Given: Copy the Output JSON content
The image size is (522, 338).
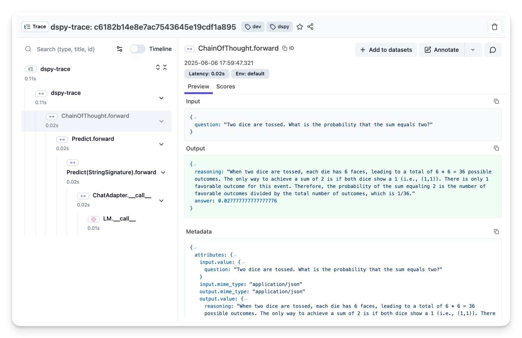Looking at the screenshot, I should (496, 148).
